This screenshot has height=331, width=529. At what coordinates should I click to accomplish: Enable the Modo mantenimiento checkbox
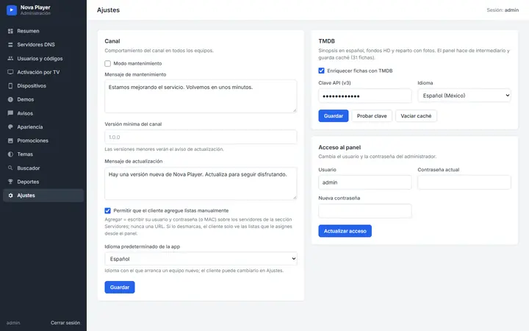[107, 63]
